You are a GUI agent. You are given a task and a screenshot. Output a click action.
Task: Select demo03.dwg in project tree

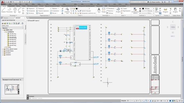(13, 37)
